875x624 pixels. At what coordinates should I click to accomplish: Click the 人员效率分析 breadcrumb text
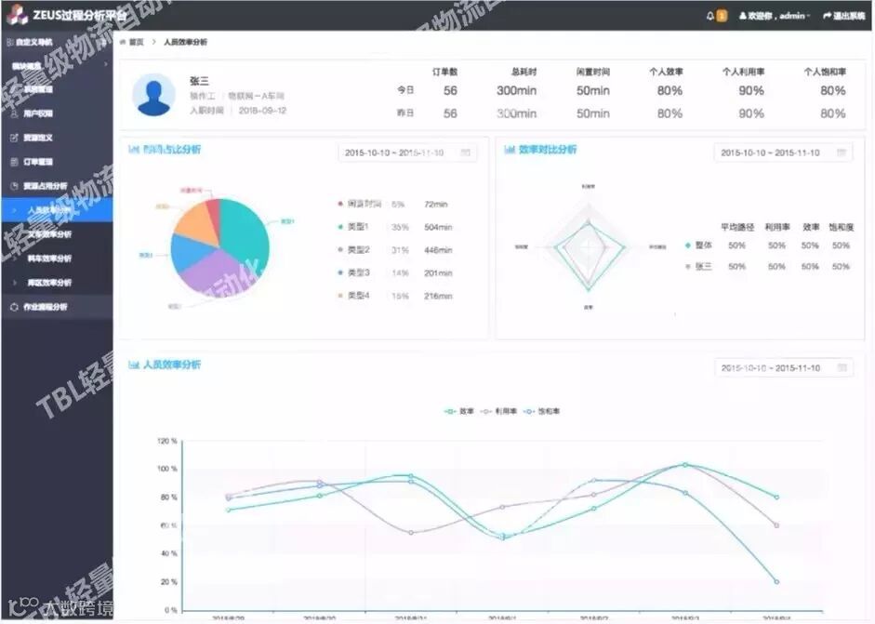point(185,42)
